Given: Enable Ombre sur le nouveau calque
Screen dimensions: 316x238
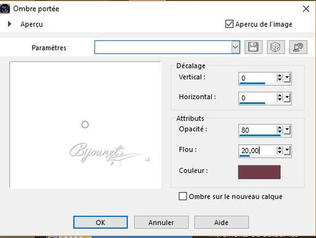Looking at the screenshot, I should [183, 196].
